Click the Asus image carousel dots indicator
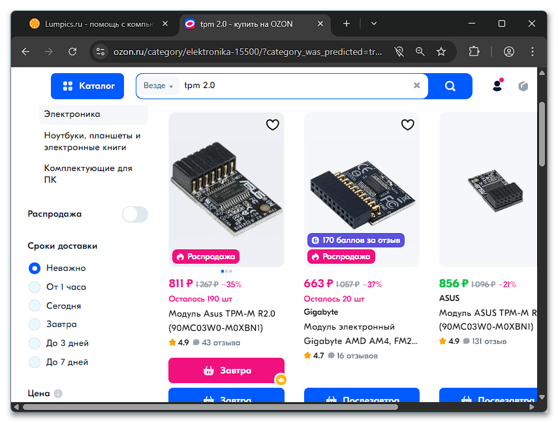The height and width of the screenshot is (423, 558). (x=226, y=272)
